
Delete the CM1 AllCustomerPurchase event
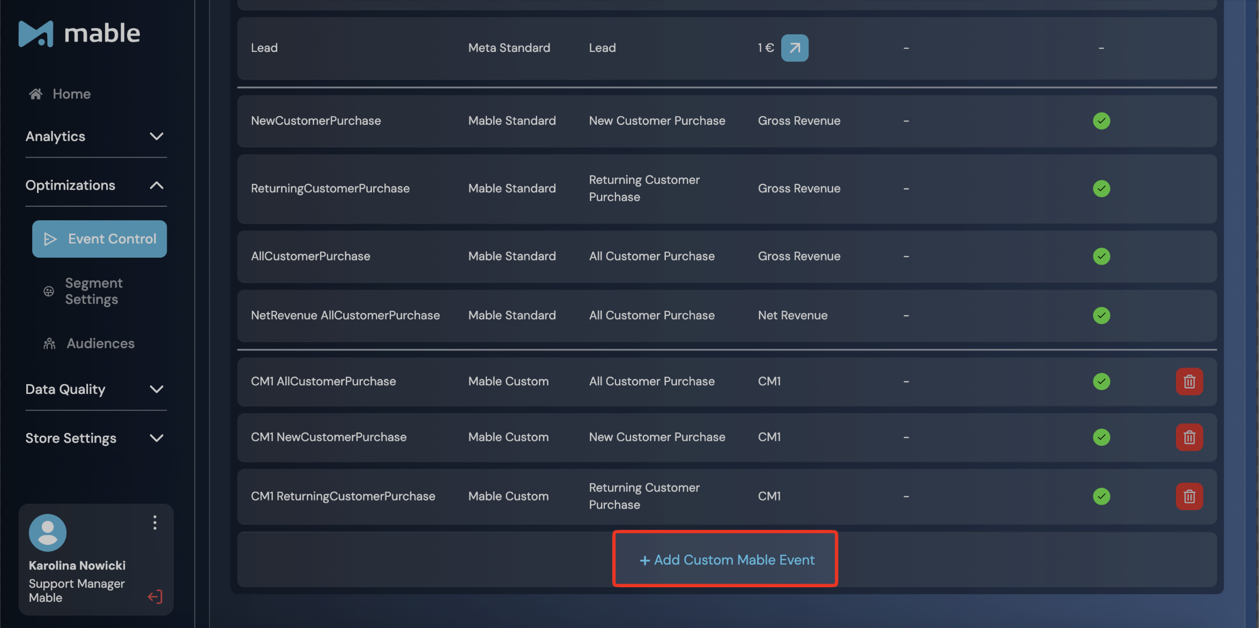[1189, 382]
